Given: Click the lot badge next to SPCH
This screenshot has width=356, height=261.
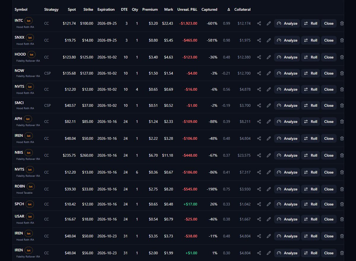Looking at the screenshot, I should pyautogui.click(x=30, y=204).
